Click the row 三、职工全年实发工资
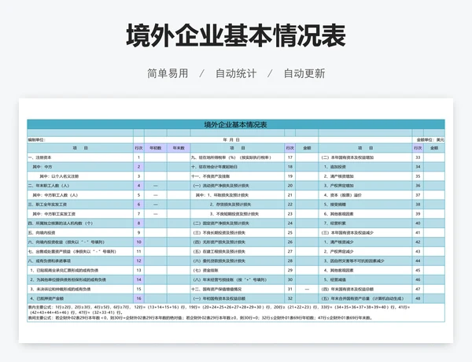Viewport: 472px width, 362px height. click(x=80, y=204)
